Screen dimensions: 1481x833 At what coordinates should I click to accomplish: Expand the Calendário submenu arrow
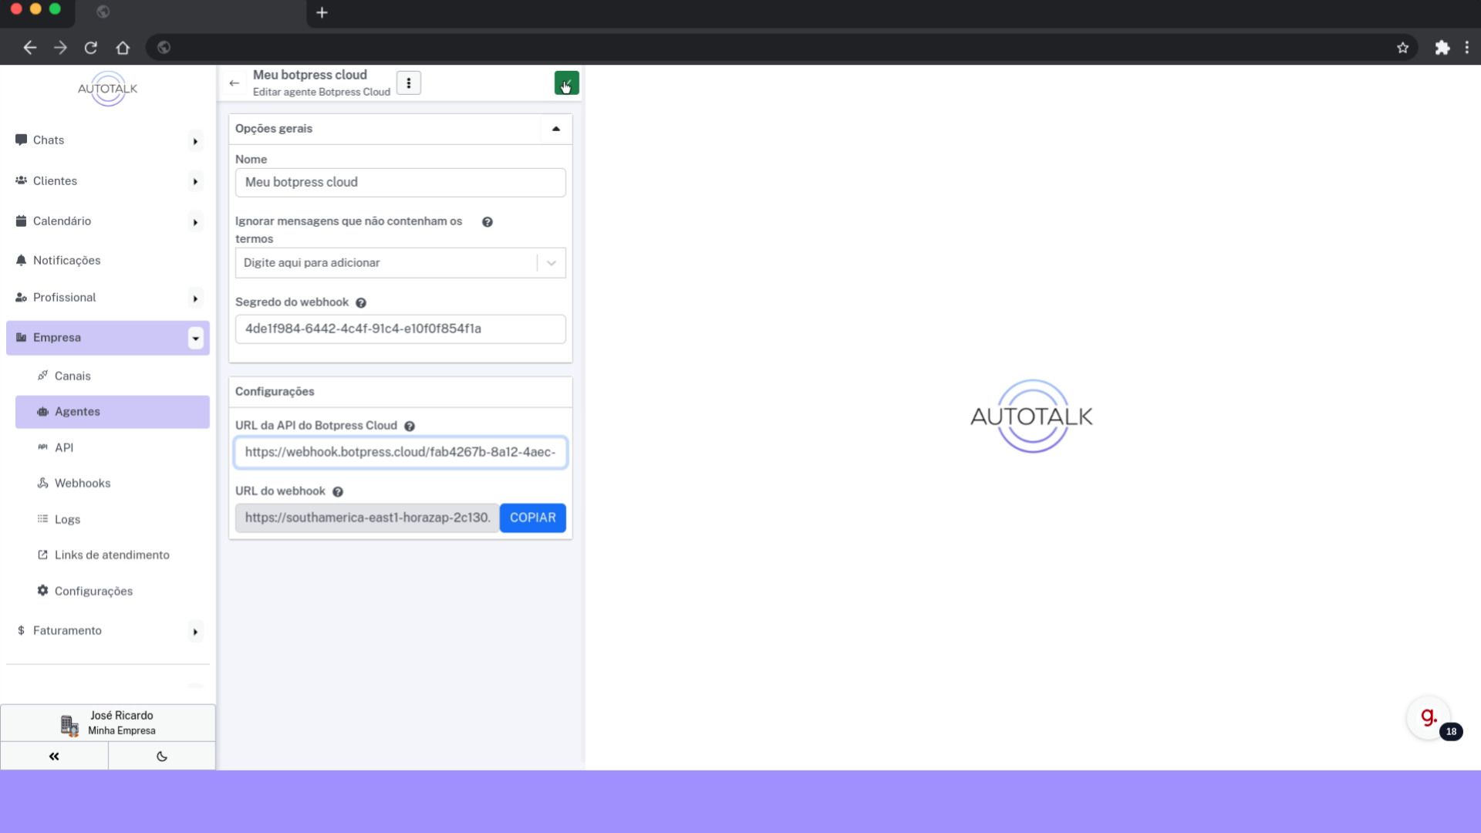click(196, 223)
